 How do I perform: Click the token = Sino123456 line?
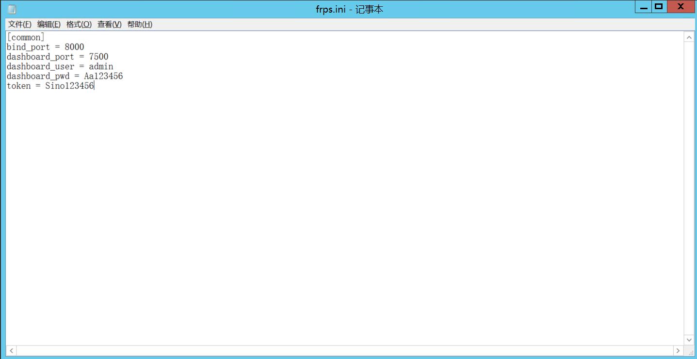click(x=50, y=86)
